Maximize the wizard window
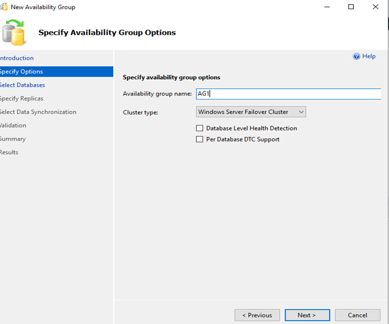The image size is (389, 324). point(351,7)
